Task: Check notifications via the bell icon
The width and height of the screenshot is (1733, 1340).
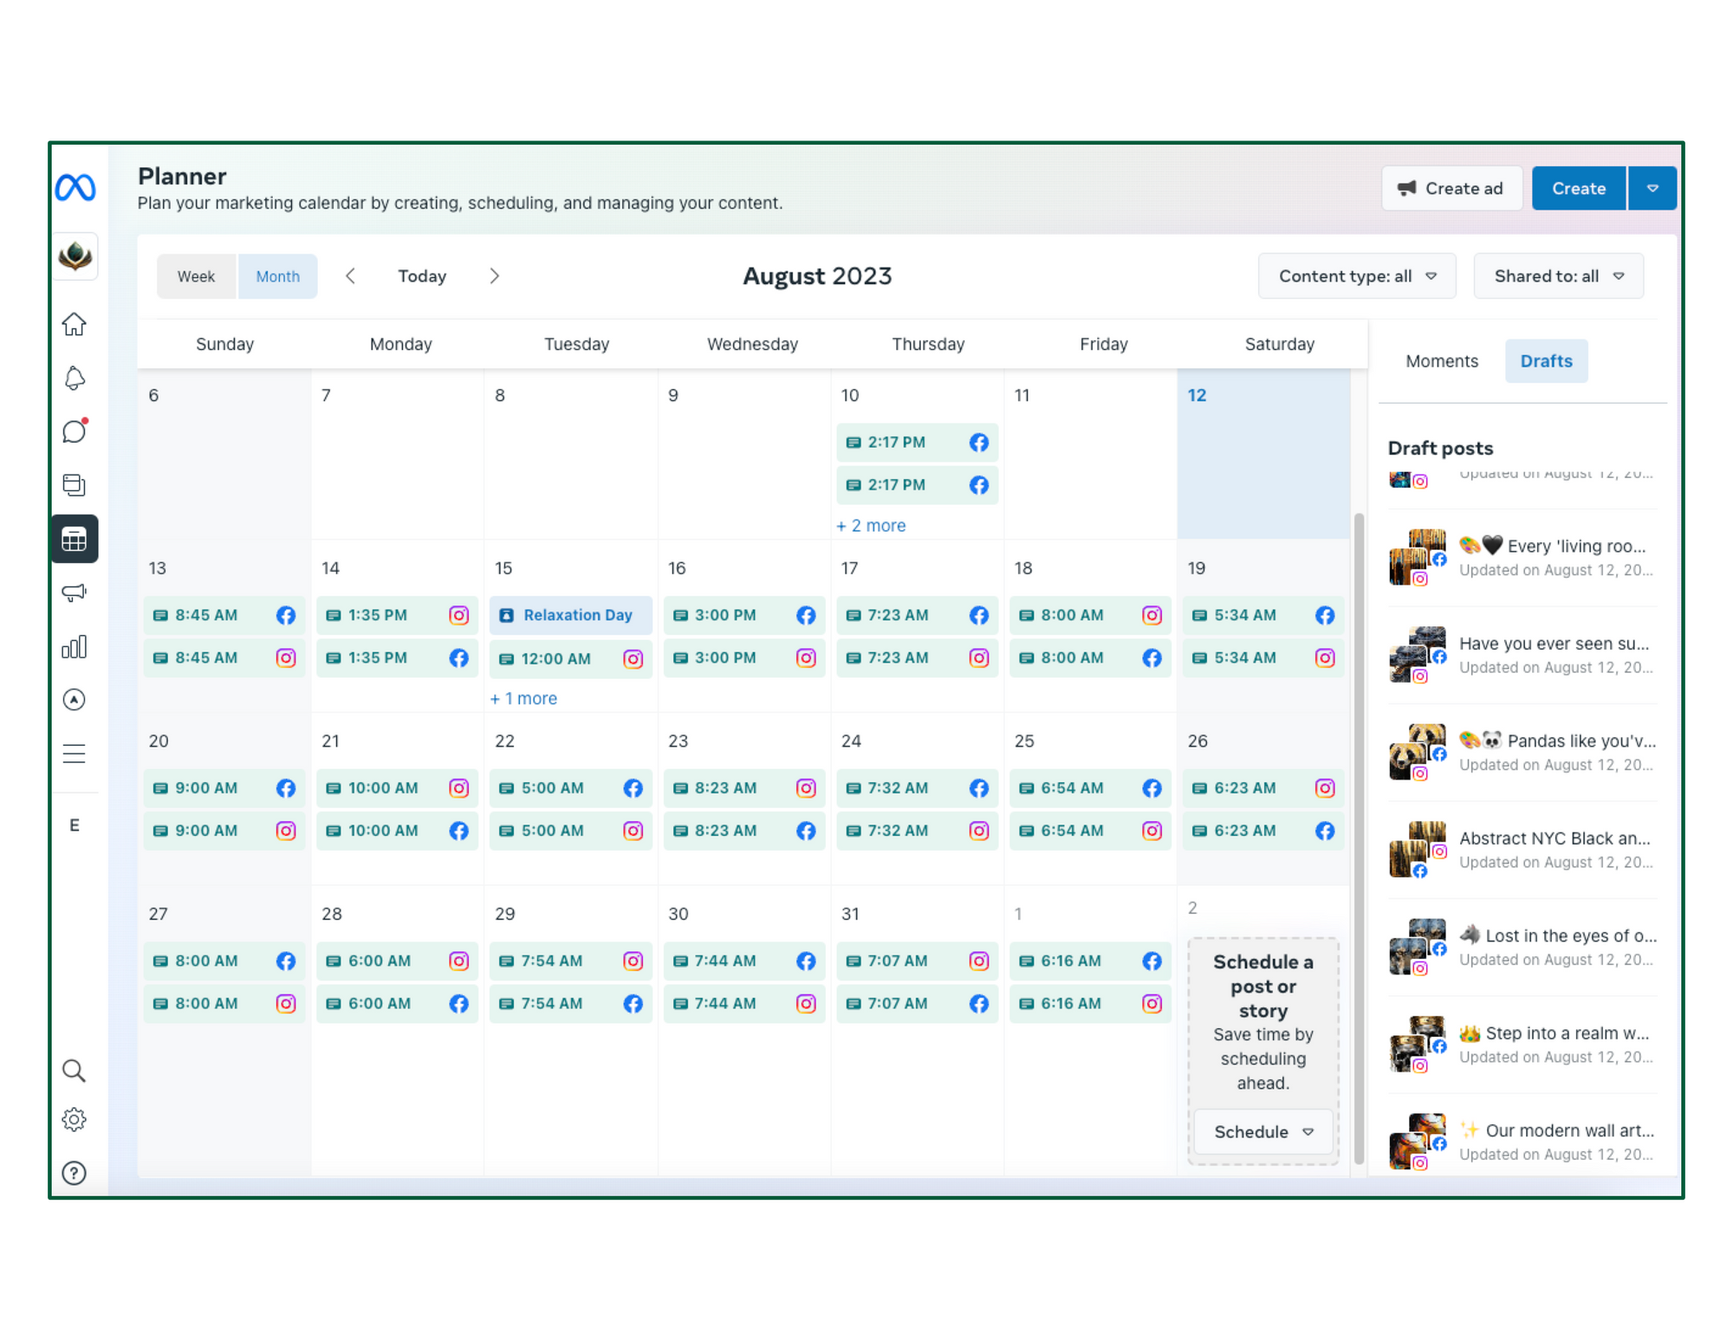Action: [75, 378]
